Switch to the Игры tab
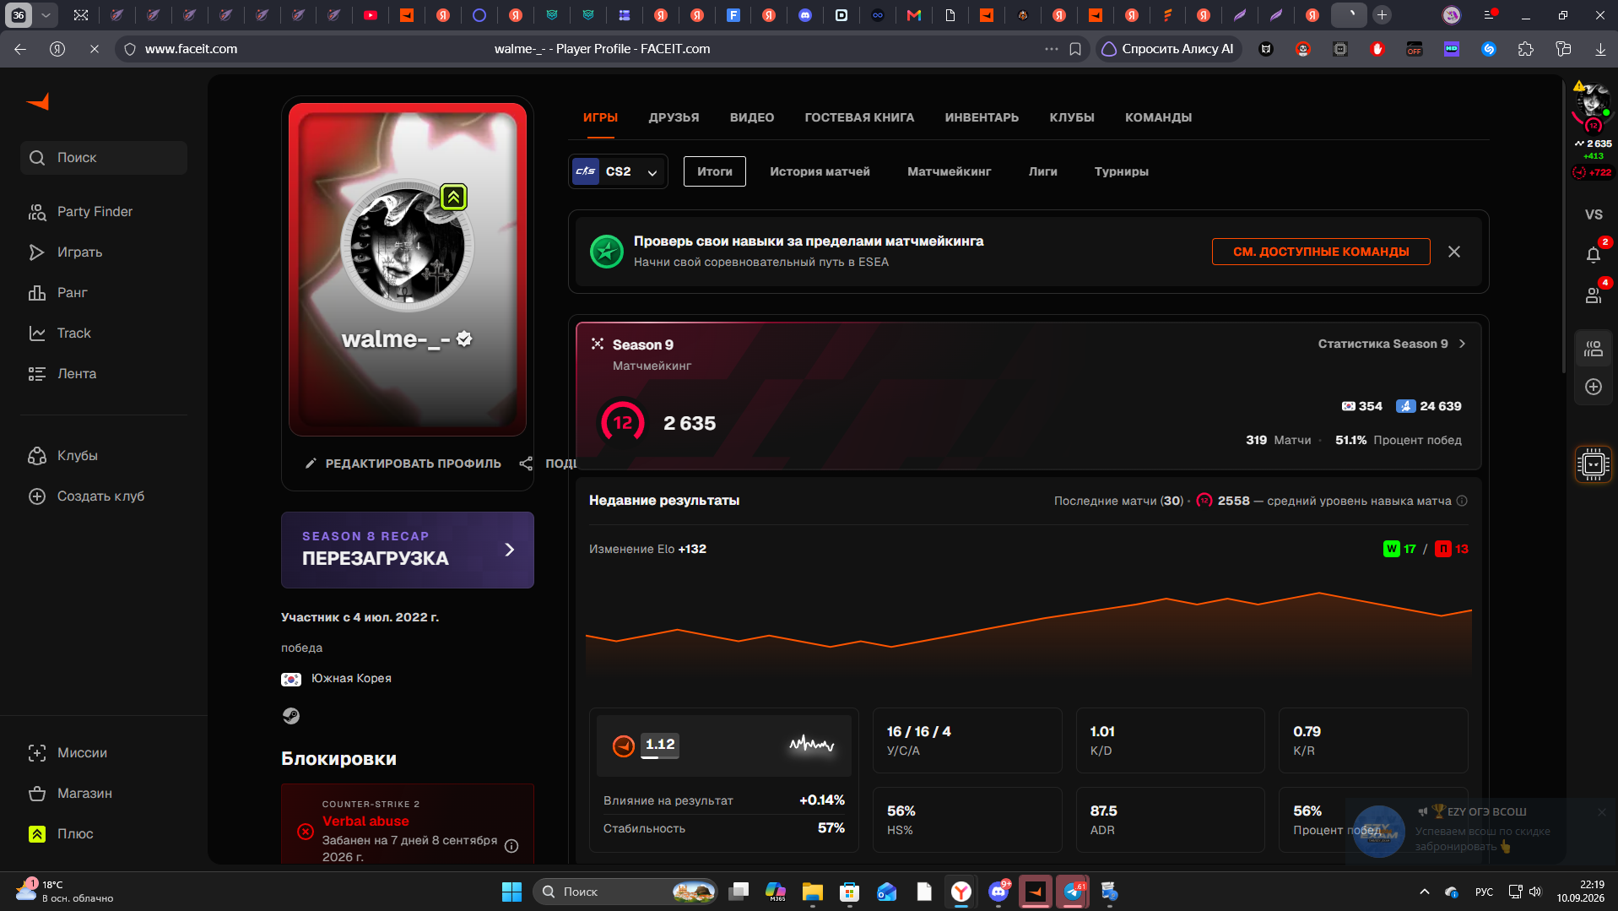Image resolution: width=1618 pixels, height=911 pixels. [600, 117]
